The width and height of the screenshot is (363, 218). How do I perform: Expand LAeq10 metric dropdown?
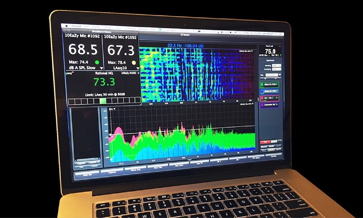138,68
